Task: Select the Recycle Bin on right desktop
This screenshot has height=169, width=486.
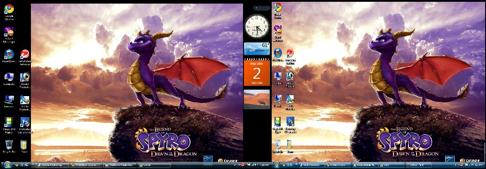Action: (x=278, y=146)
